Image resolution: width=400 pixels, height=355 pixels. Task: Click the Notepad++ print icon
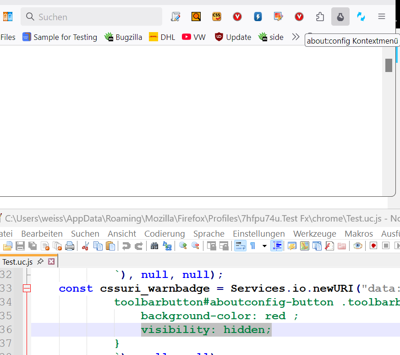pos(70,246)
